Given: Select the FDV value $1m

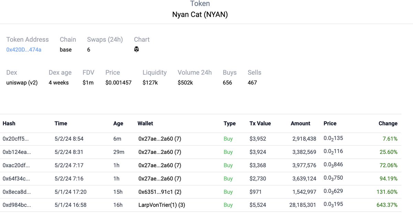Looking at the screenshot, I should tap(88, 82).
